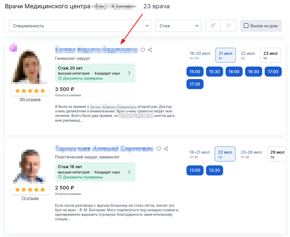The width and height of the screenshot is (290, 237).
Task: Book the 15:00 time slot
Action: [195, 71]
